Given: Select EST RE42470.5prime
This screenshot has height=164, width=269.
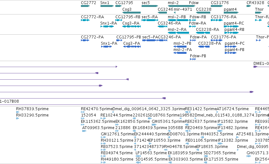Looking at the screenshot, I should tap(97, 109).
